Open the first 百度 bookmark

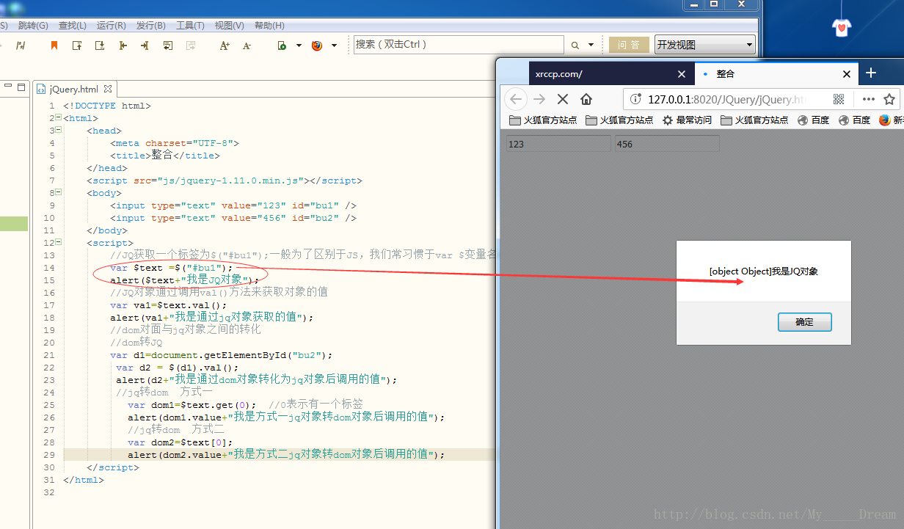click(x=813, y=120)
